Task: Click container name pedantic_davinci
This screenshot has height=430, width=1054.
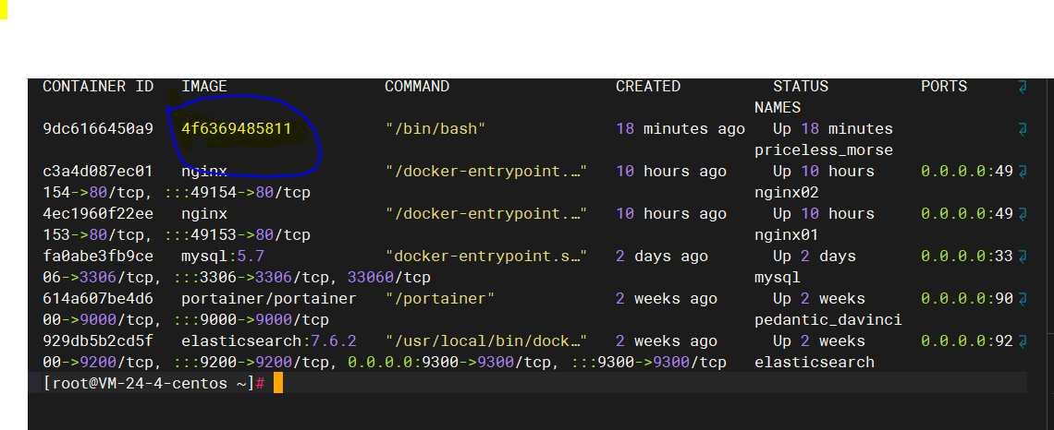Action: pyautogui.click(x=828, y=321)
